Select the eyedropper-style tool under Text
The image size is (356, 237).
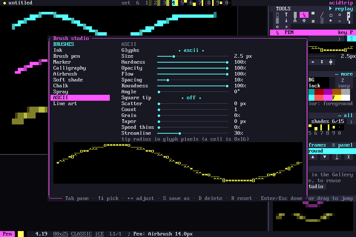[286, 21]
